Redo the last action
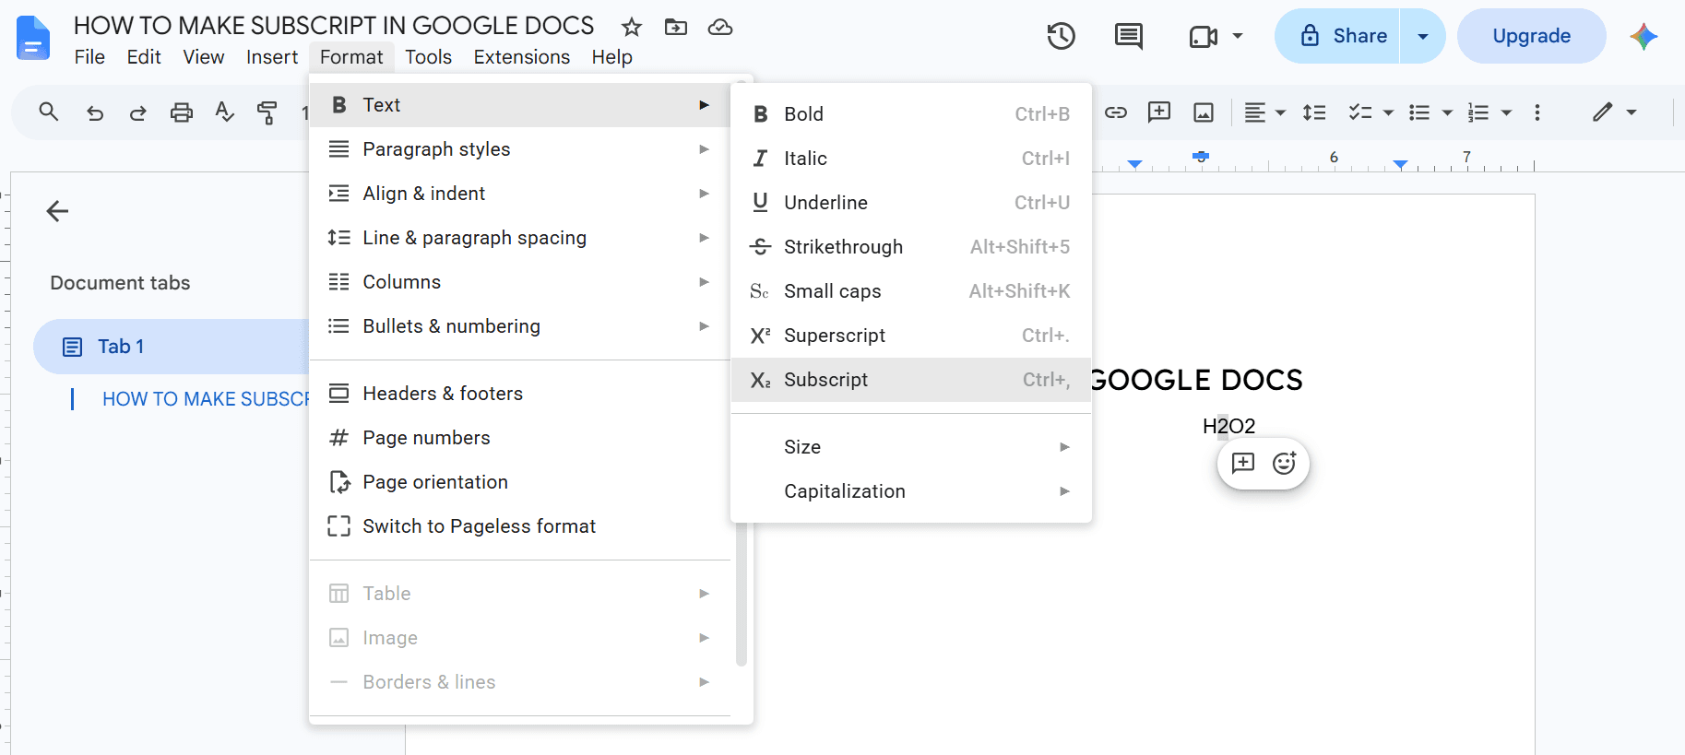 point(137,112)
